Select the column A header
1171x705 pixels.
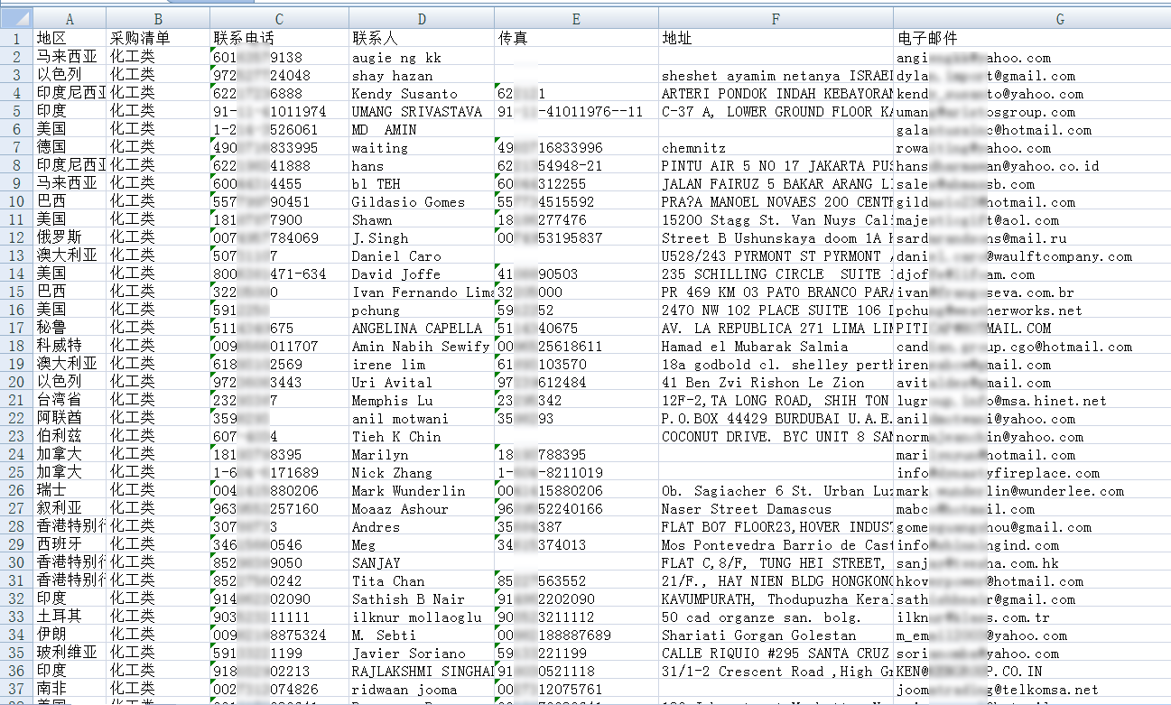[70, 19]
